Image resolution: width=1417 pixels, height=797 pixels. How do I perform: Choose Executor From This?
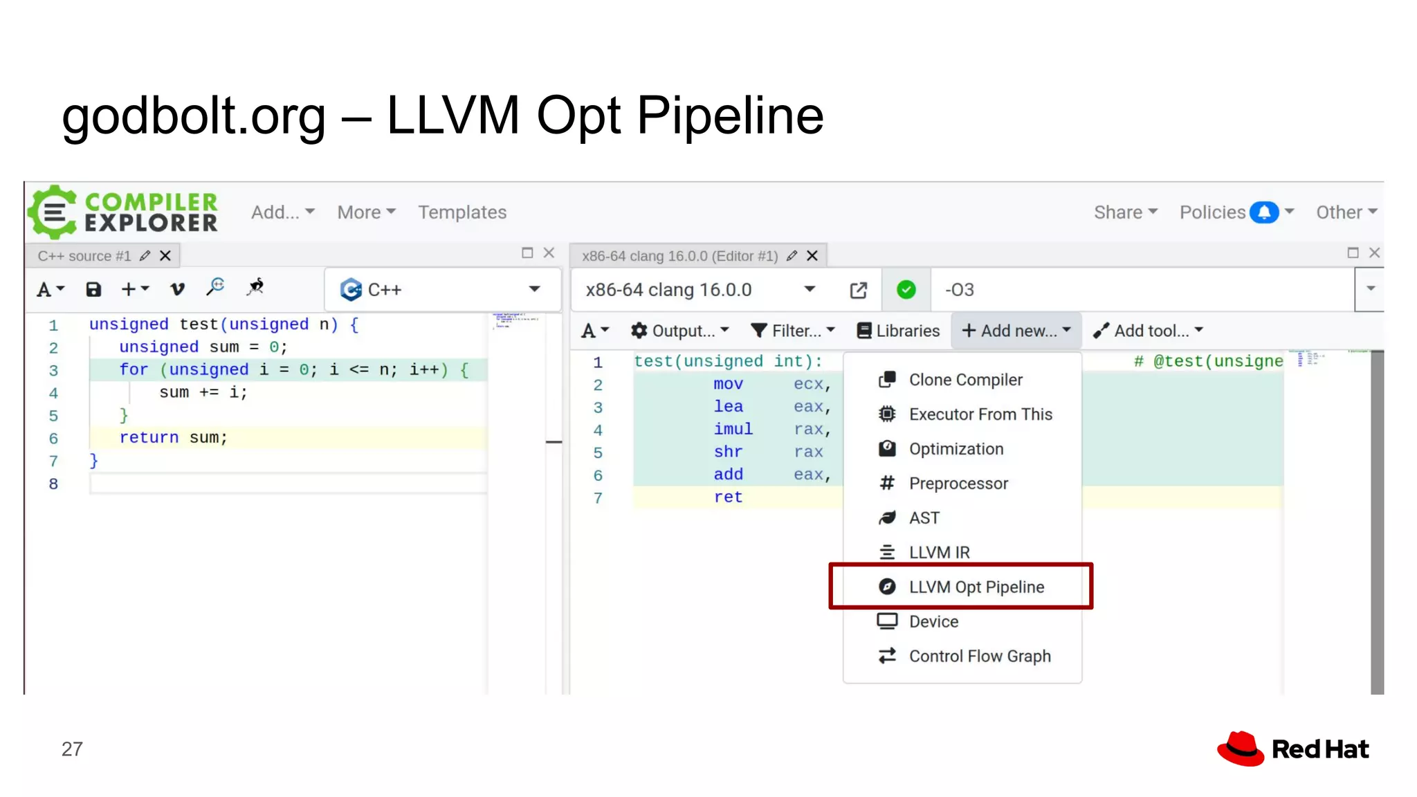point(962,414)
